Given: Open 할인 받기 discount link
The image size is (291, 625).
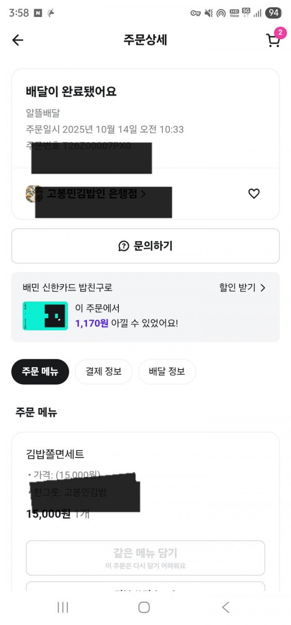Looking at the screenshot, I should pos(242,287).
